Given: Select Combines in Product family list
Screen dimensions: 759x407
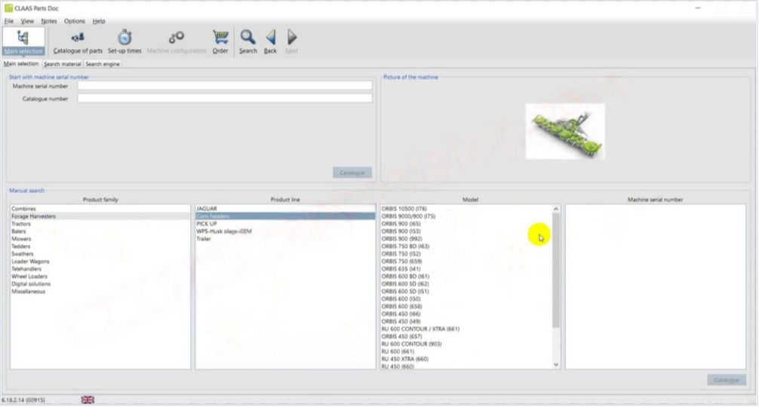Looking at the screenshot, I should 24,209.
